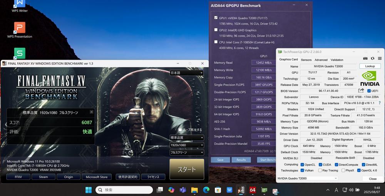Screen dimensions: 385x196
Task: Open the フルスクリーン display mode dropdown
Action: pos(187,153)
